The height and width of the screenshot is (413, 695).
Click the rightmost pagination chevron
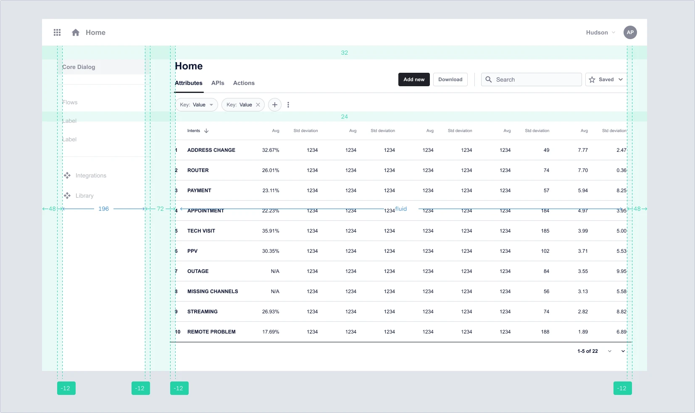coord(623,351)
